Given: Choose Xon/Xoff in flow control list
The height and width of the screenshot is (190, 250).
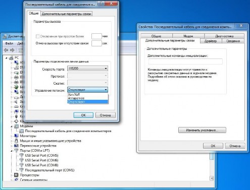Looking at the screenshot, I should coord(87,95).
